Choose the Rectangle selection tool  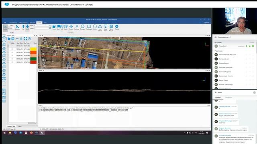point(89,27)
